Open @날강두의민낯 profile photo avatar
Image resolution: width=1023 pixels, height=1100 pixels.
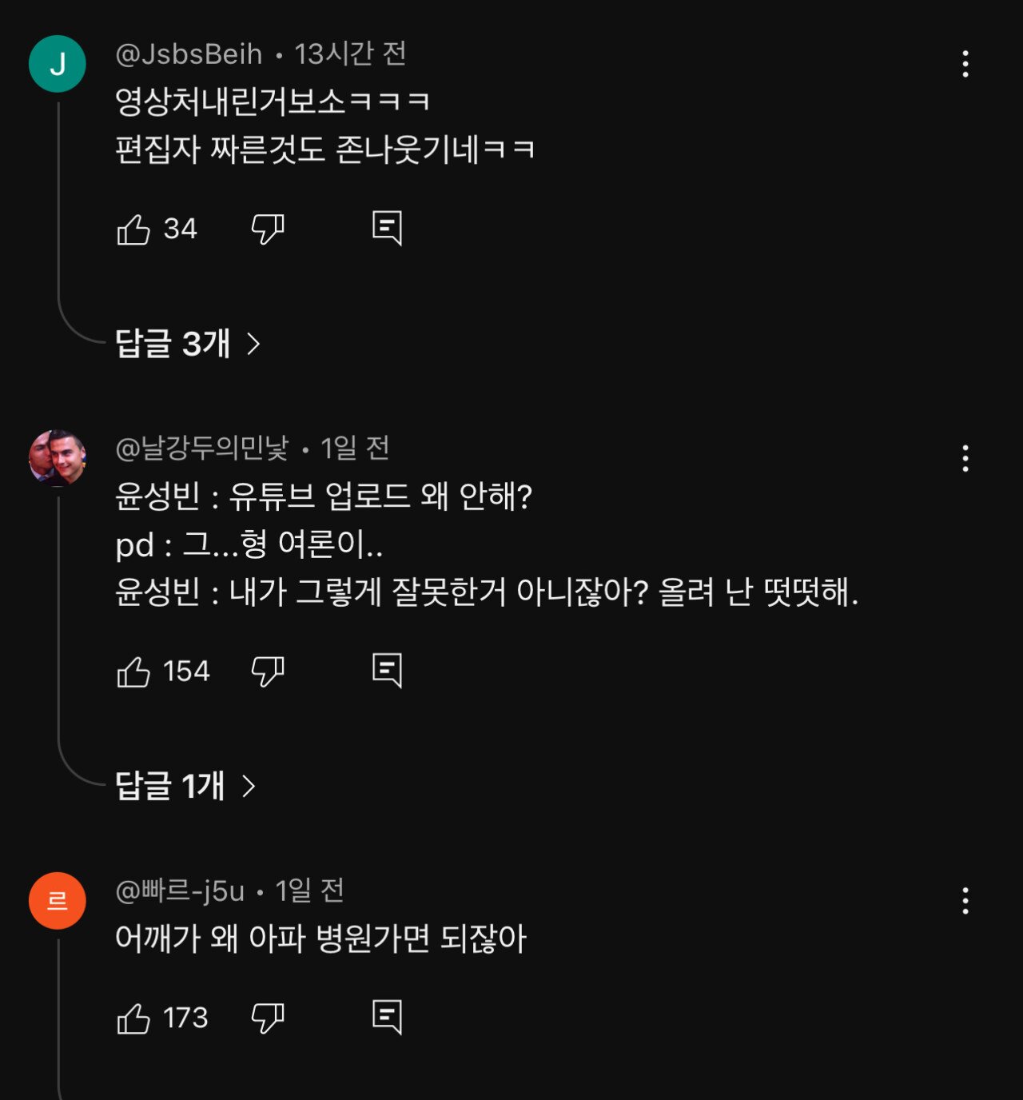(x=58, y=458)
